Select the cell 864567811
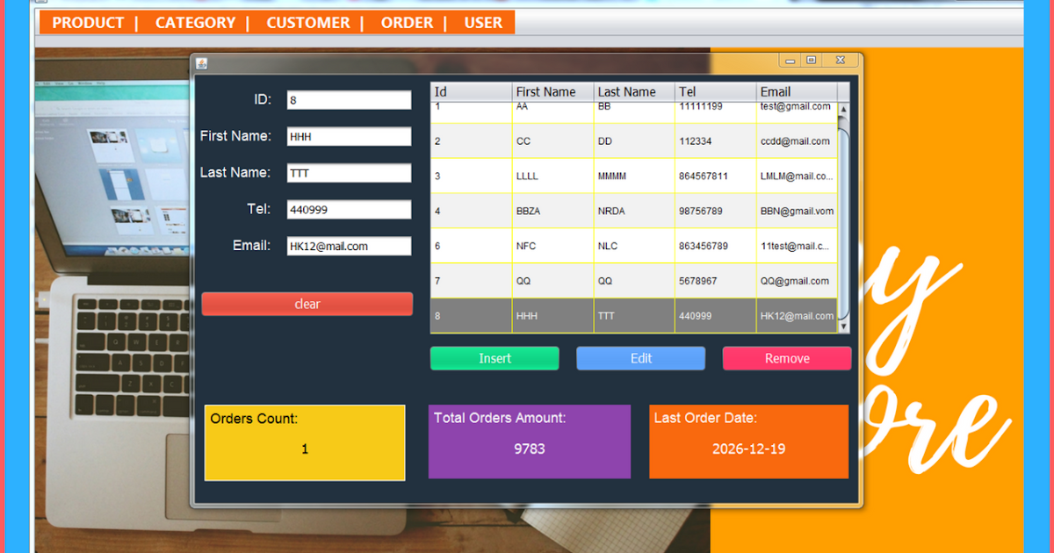Screen dimensions: 1054x553 716,176
